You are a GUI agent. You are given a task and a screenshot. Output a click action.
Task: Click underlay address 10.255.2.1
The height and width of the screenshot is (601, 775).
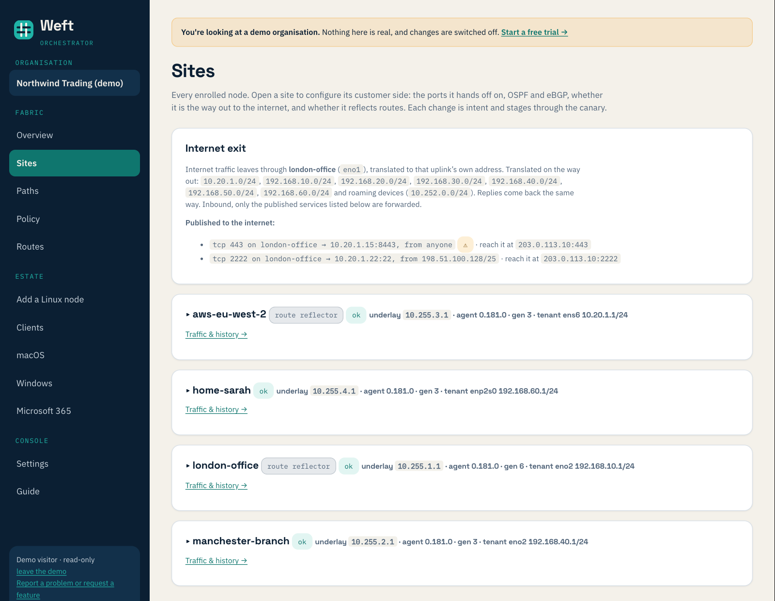pyautogui.click(x=373, y=542)
